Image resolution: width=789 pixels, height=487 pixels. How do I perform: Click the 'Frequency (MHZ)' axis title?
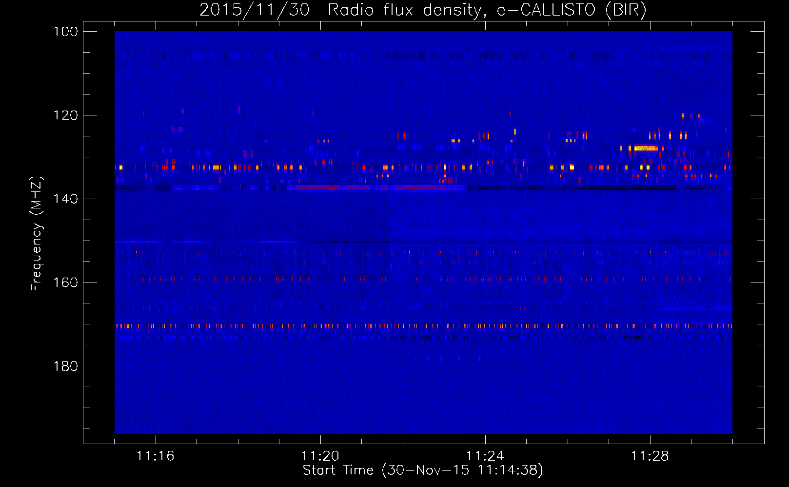click(37, 234)
